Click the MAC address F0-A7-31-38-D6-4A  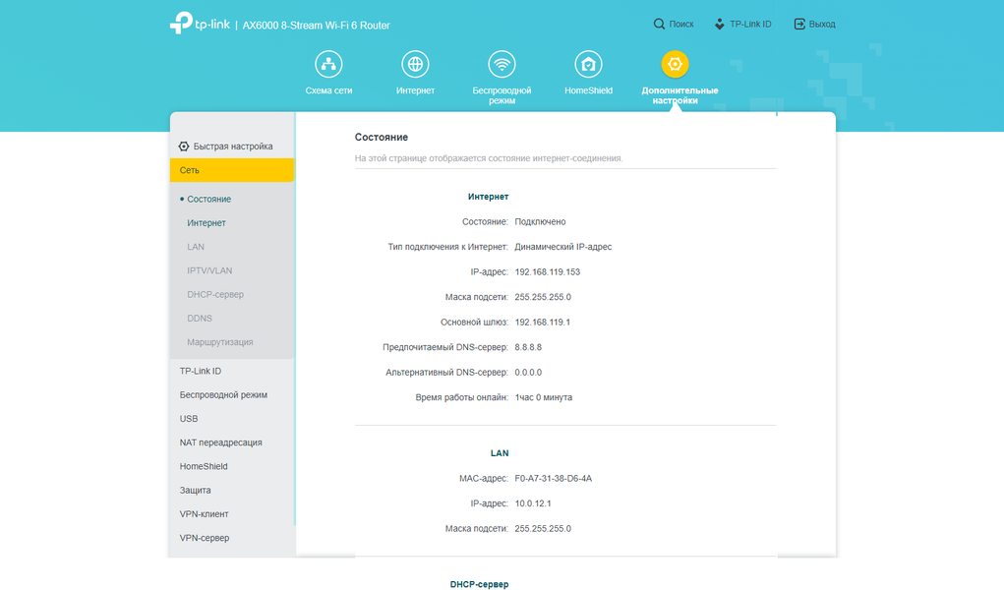point(554,479)
